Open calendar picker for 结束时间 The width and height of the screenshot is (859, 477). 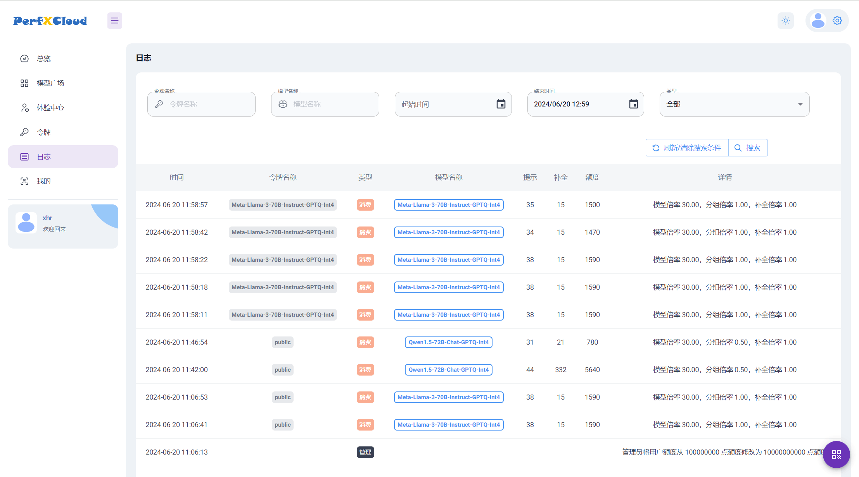[x=634, y=104]
